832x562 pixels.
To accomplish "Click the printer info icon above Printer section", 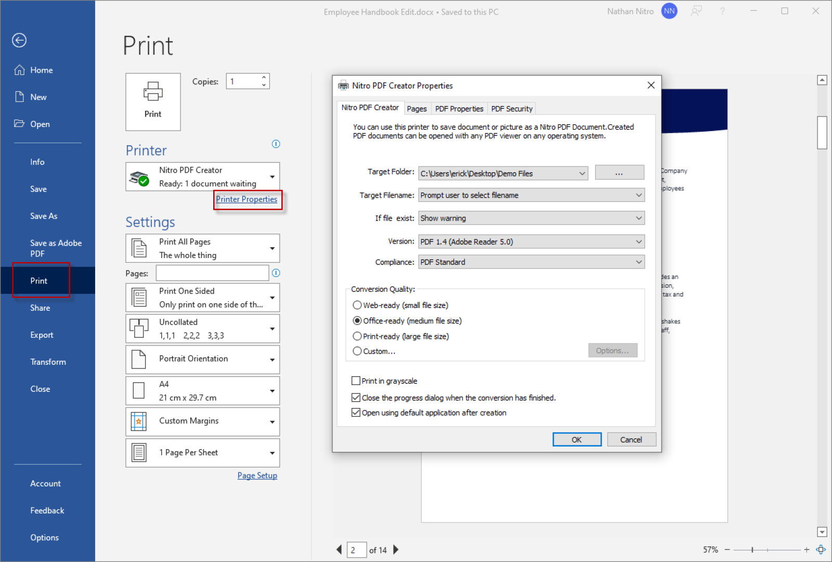I will pyautogui.click(x=276, y=144).
